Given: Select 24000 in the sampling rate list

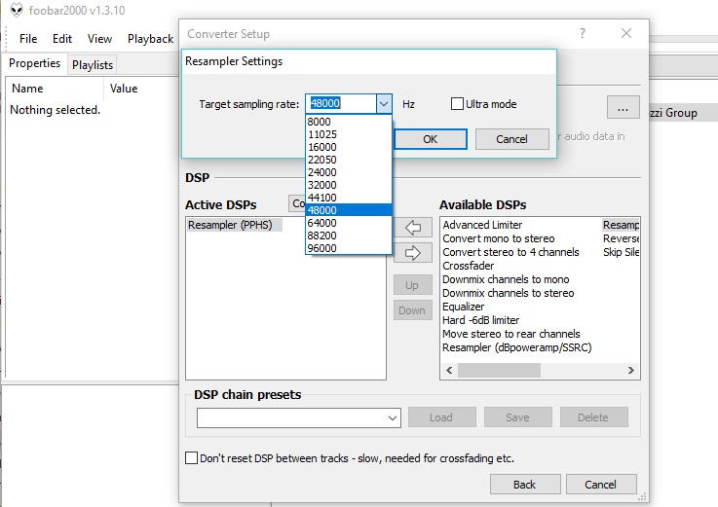Looking at the screenshot, I should [348, 172].
